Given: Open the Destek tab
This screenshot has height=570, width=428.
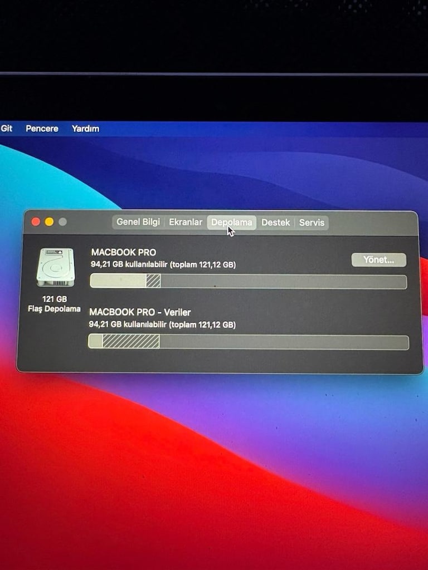Looking at the screenshot, I should coord(275,223).
